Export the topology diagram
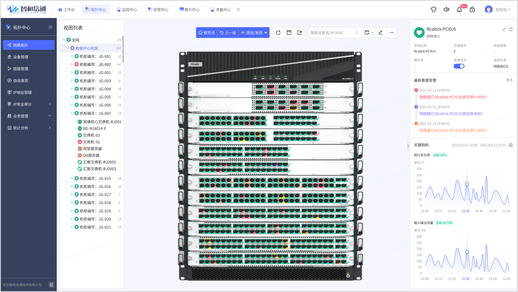 pyautogui.click(x=300, y=32)
